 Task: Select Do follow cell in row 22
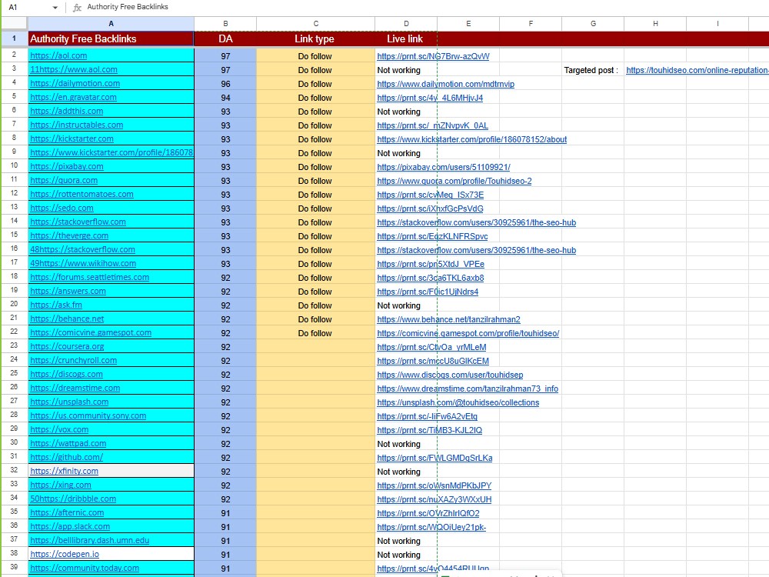pyautogui.click(x=315, y=332)
